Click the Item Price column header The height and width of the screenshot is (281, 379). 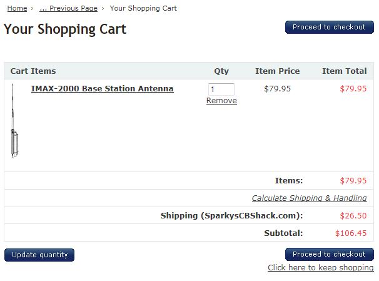point(277,71)
